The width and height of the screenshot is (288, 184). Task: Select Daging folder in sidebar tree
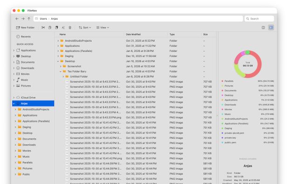tap(24, 127)
